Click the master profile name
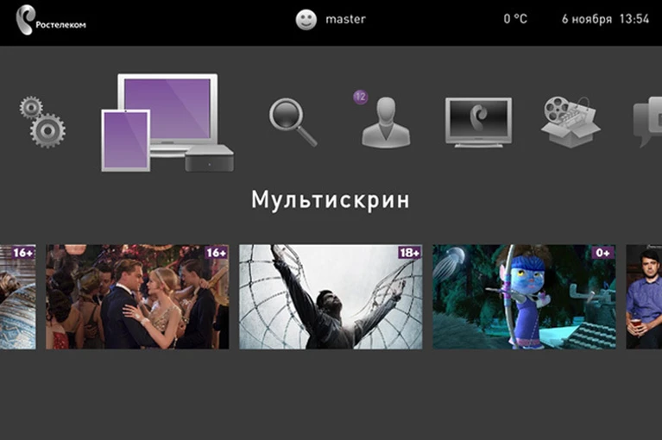 345,19
